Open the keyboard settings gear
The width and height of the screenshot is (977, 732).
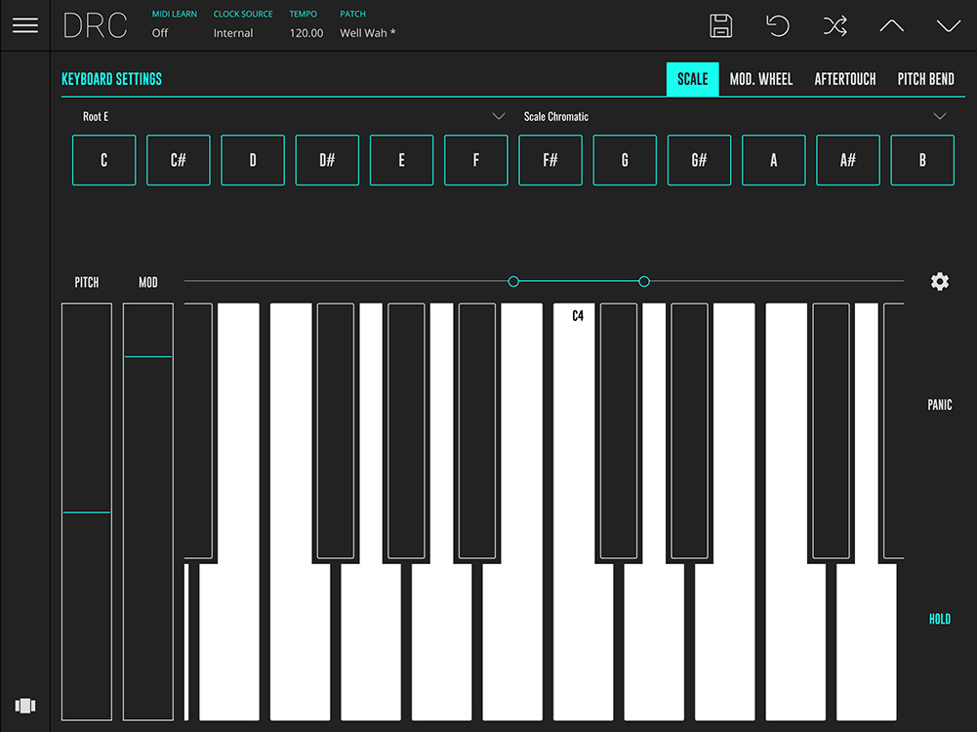939,282
